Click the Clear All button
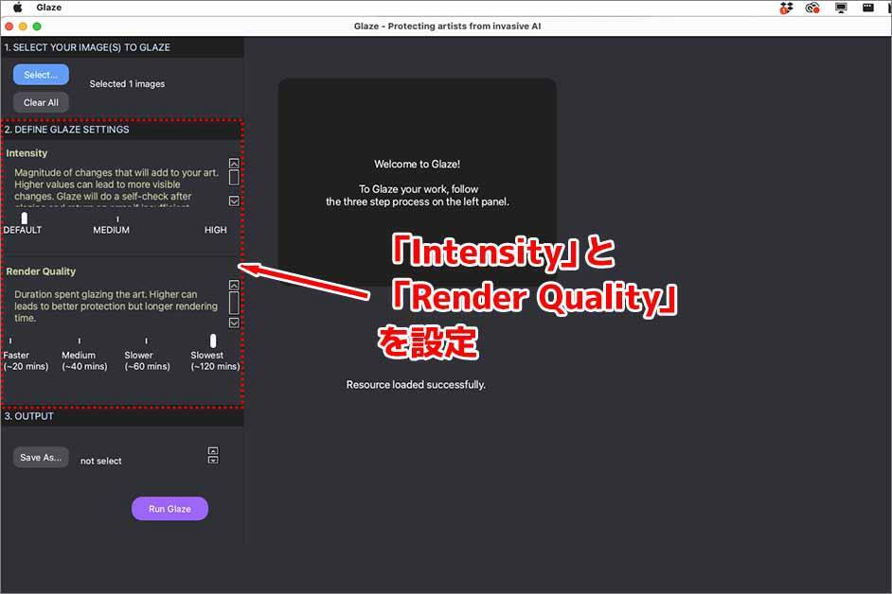Image resolution: width=892 pixels, height=594 pixels. coord(41,102)
